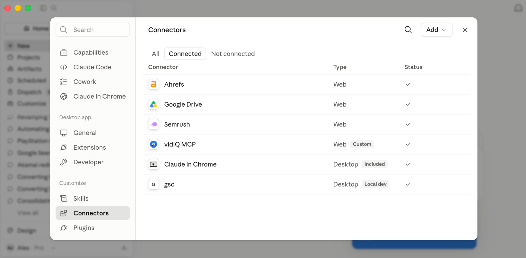Viewport: 526px width, 258px height.
Task: Switch to the Not connected tab
Action: (233, 54)
